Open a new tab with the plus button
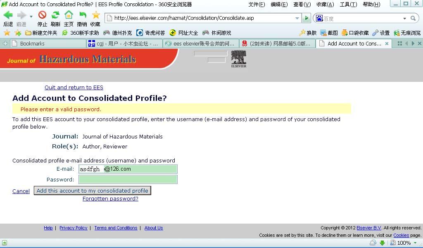 (x=5, y=43)
